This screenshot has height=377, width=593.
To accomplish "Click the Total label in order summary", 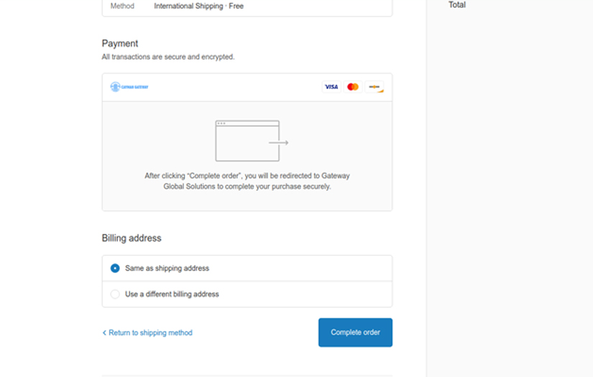I will click(x=457, y=5).
